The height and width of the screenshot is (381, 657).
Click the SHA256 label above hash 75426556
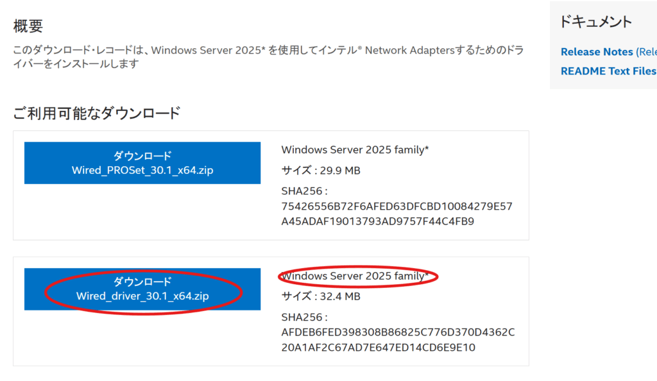(304, 191)
